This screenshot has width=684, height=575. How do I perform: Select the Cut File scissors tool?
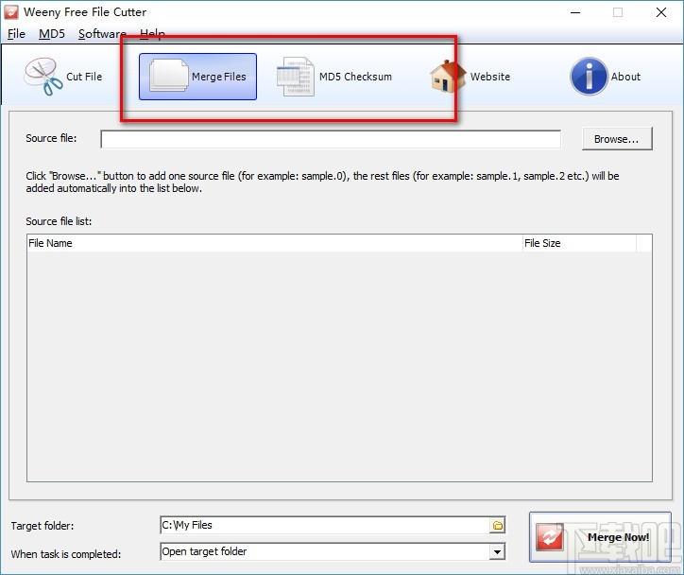[63, 77]
